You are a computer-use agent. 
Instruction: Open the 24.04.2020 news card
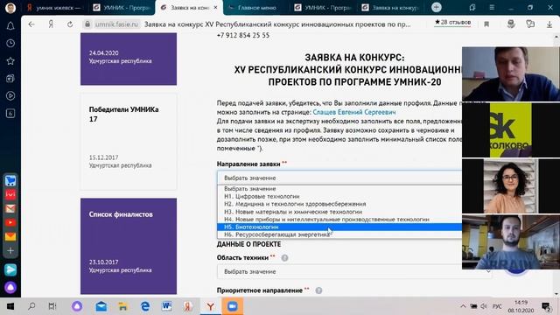129,59
